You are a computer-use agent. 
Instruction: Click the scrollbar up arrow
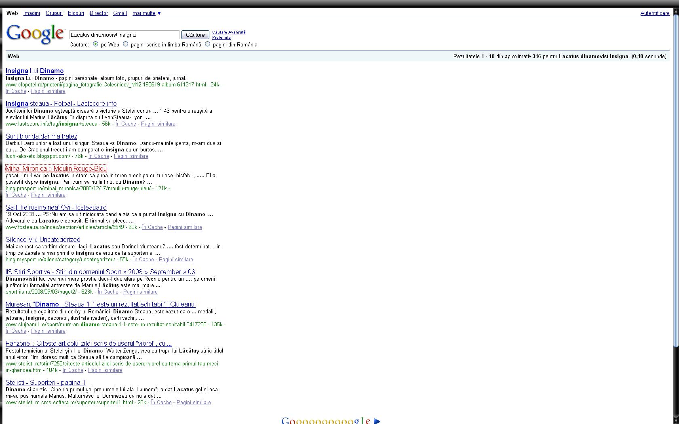[x=675, y=13]
